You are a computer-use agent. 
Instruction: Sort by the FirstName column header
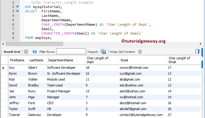17,60
